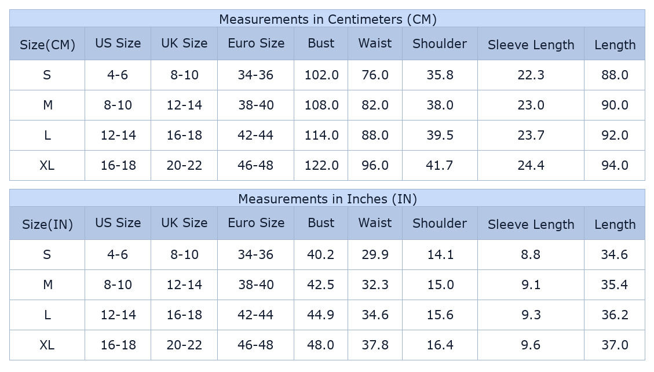Click the 32.3 waist measurement

tap(375, 285)
